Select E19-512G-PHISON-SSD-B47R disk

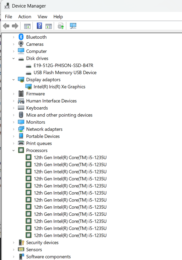point(63,65)
